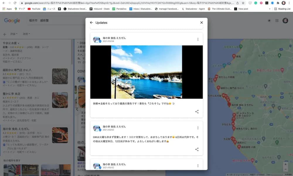293x176 pixels.
Task: Open three-dot menu on 2021/05/04 post
Action: click(x=198, y=39)
